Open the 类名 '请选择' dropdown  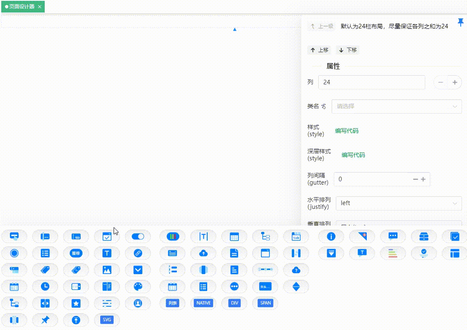[x=396, y=107]
